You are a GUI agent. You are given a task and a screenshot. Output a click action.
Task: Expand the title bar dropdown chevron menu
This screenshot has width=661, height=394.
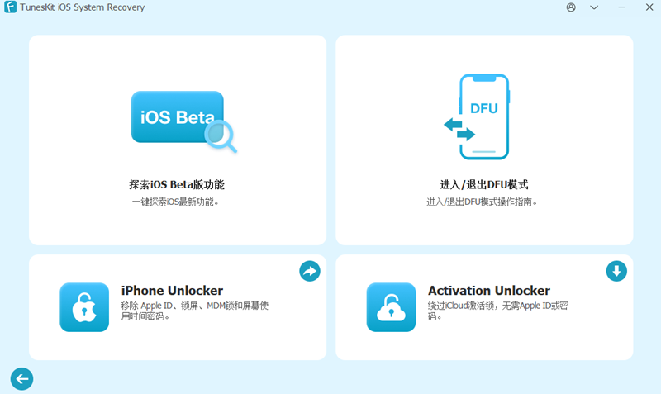tap(594, 7)
